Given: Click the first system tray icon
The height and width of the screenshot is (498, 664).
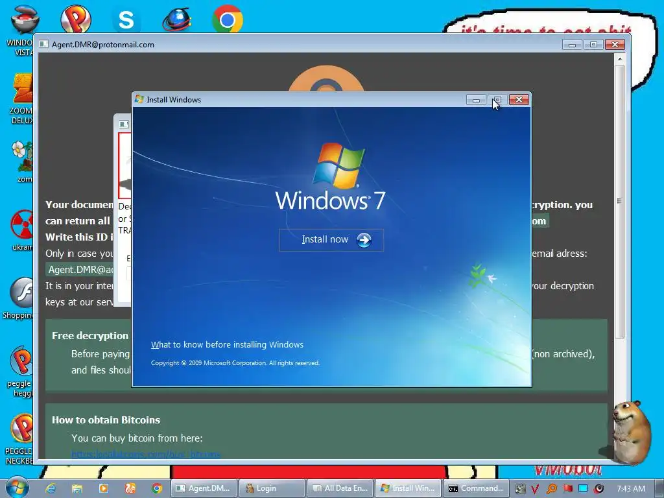Looking at the screenshot, I should tap(521, 489).
